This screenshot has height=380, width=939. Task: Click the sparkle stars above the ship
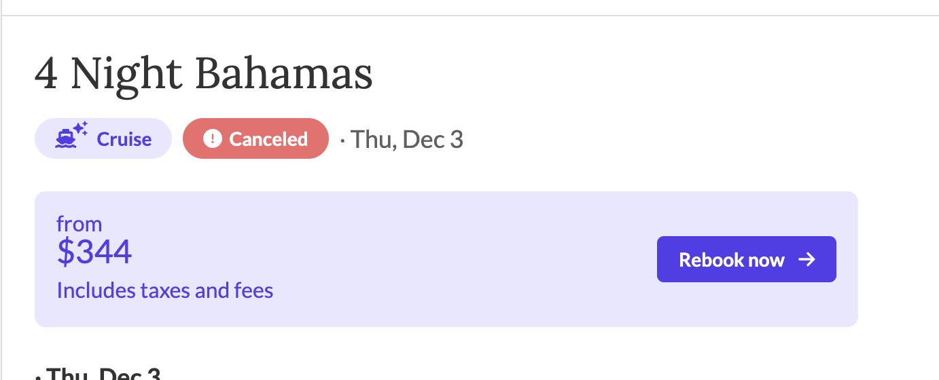point(80,128)
